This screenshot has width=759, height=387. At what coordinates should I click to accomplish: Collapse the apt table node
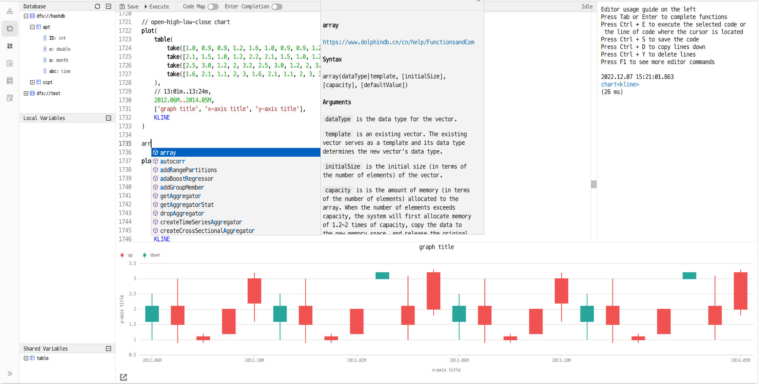coord(32,27)
